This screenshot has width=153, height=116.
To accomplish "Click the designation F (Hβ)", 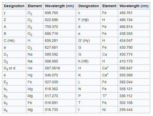I will tap(83, 20).
